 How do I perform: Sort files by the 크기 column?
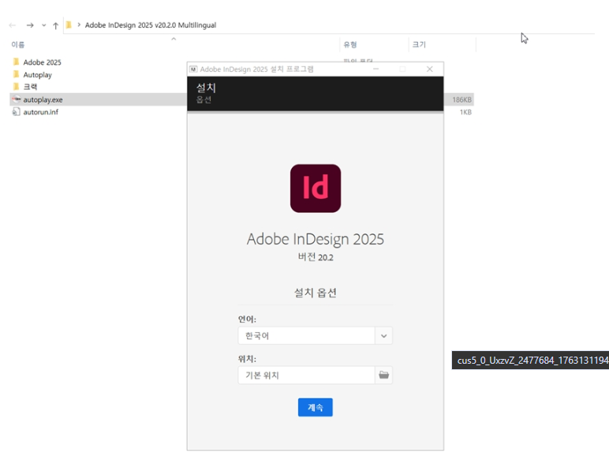419,45
